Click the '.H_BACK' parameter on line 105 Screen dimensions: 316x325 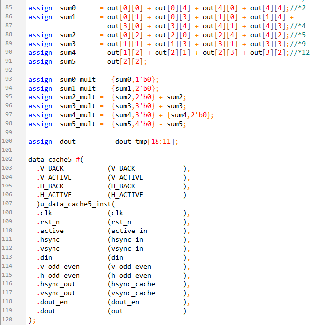pyautogui.click(x=50, y=186)
